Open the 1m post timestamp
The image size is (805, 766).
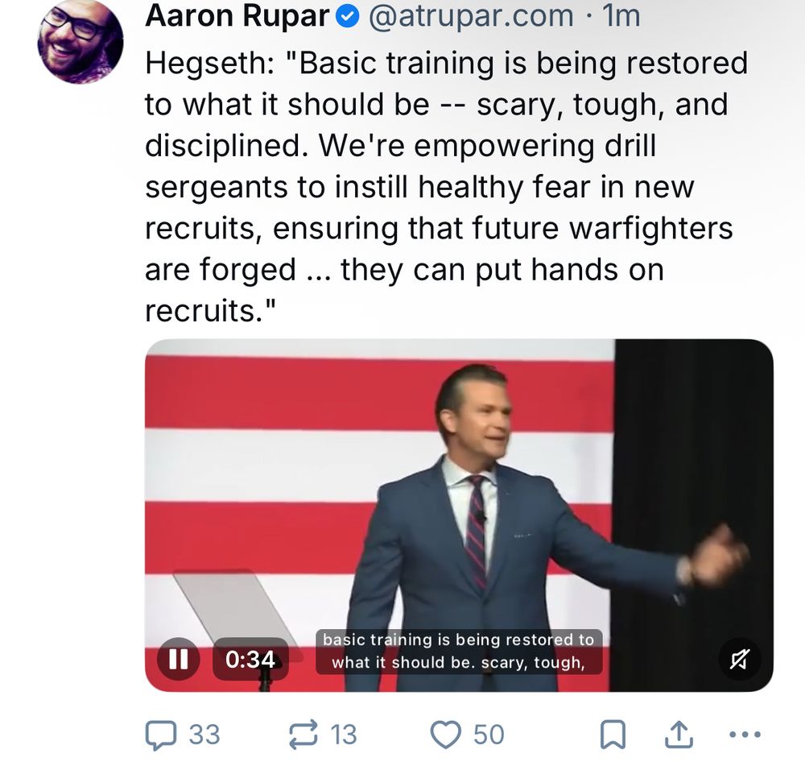[621, 16]
